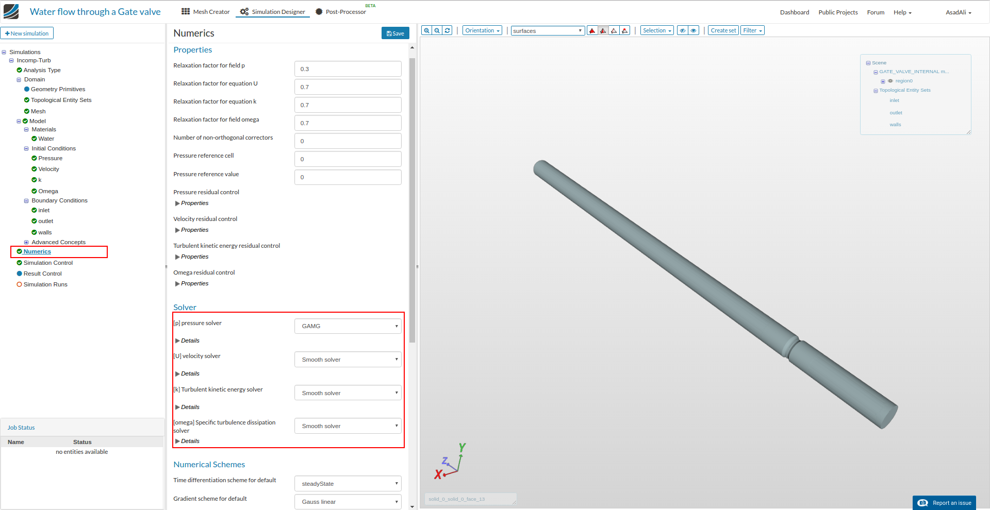Open the Selection dropdown menu
Viewport: 990px width, 510px height.
tap(657, 30)
